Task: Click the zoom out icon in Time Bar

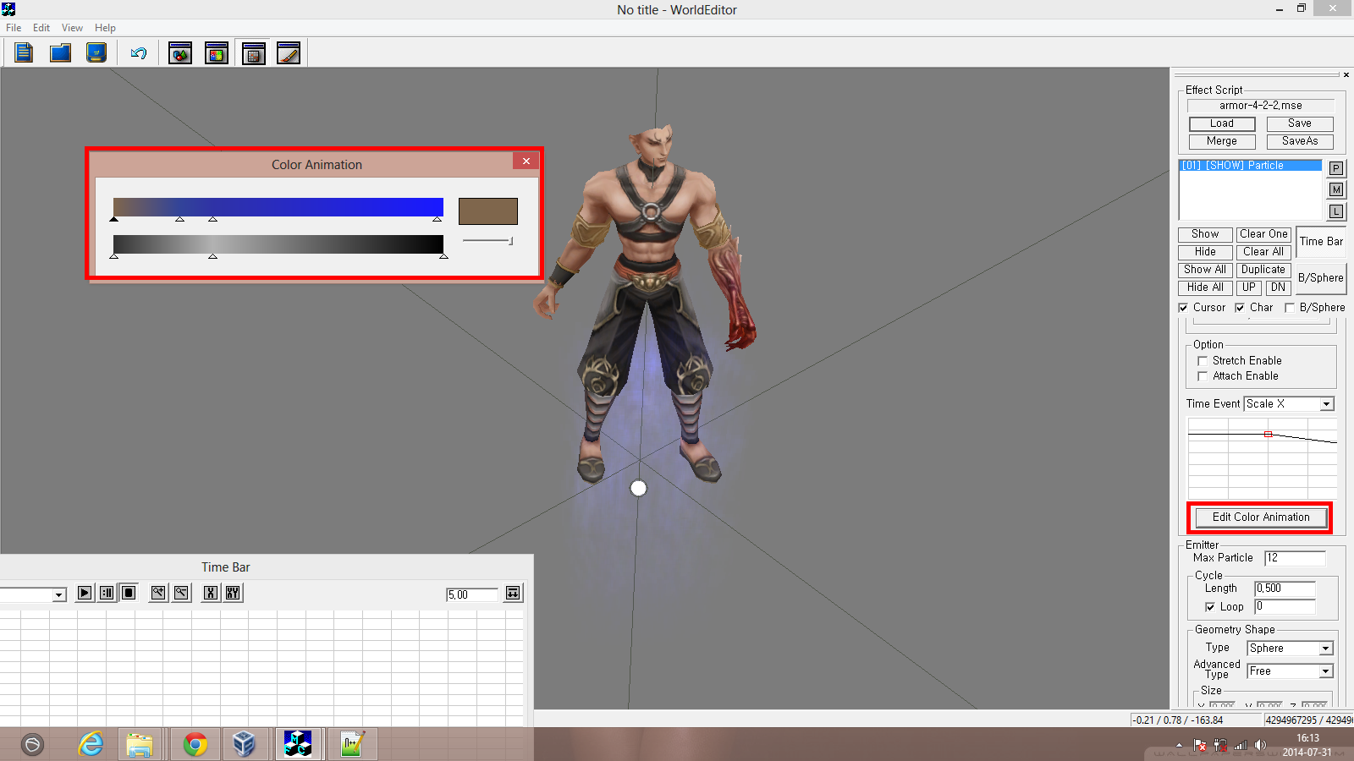Action: [181, 593]
